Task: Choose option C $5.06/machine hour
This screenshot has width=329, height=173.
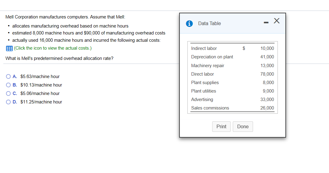Action: coord(8,93)
